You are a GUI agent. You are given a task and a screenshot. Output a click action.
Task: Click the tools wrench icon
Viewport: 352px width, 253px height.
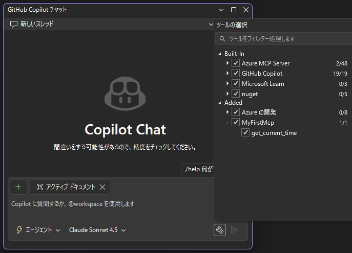[x=219, y=230]
